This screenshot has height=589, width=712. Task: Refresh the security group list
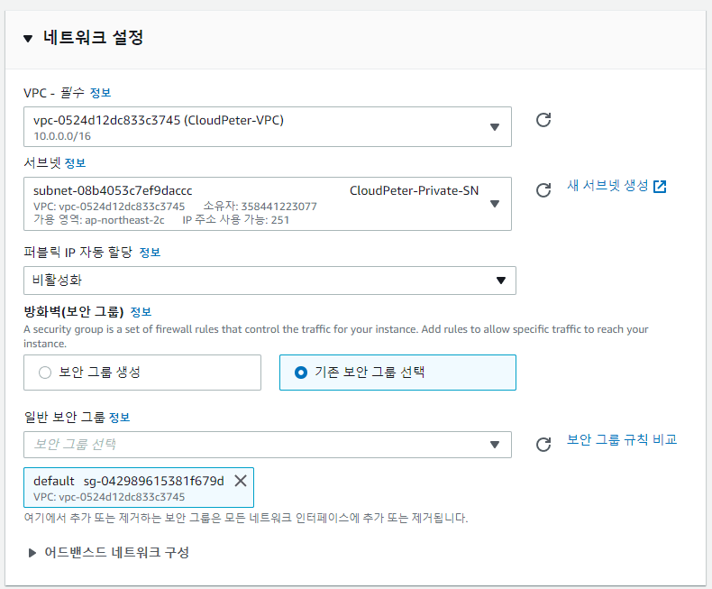pos(543,445)
